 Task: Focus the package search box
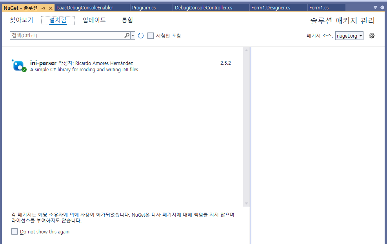(x=67, y=36)
